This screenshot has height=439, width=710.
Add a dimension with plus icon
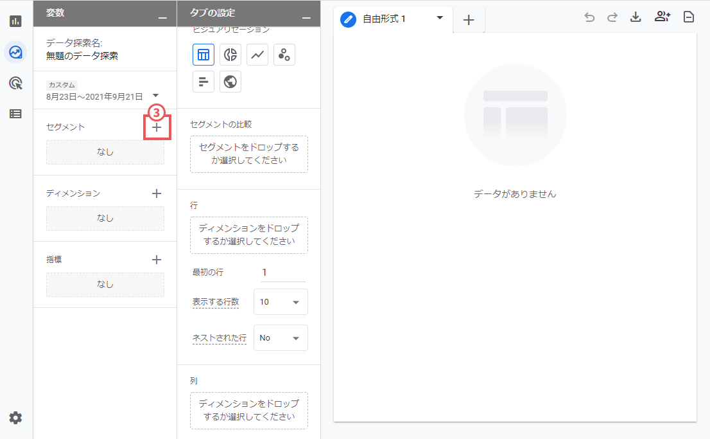(x=157, y=193)
